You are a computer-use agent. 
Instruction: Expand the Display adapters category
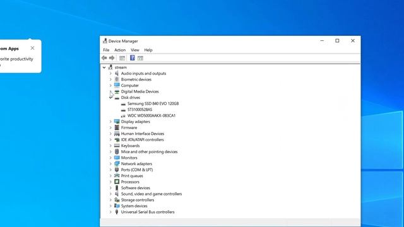[x=110, y=122]
